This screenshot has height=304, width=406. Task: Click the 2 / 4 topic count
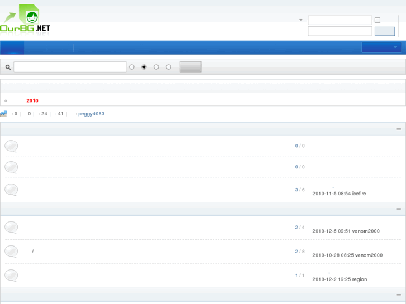click(300, 228)
